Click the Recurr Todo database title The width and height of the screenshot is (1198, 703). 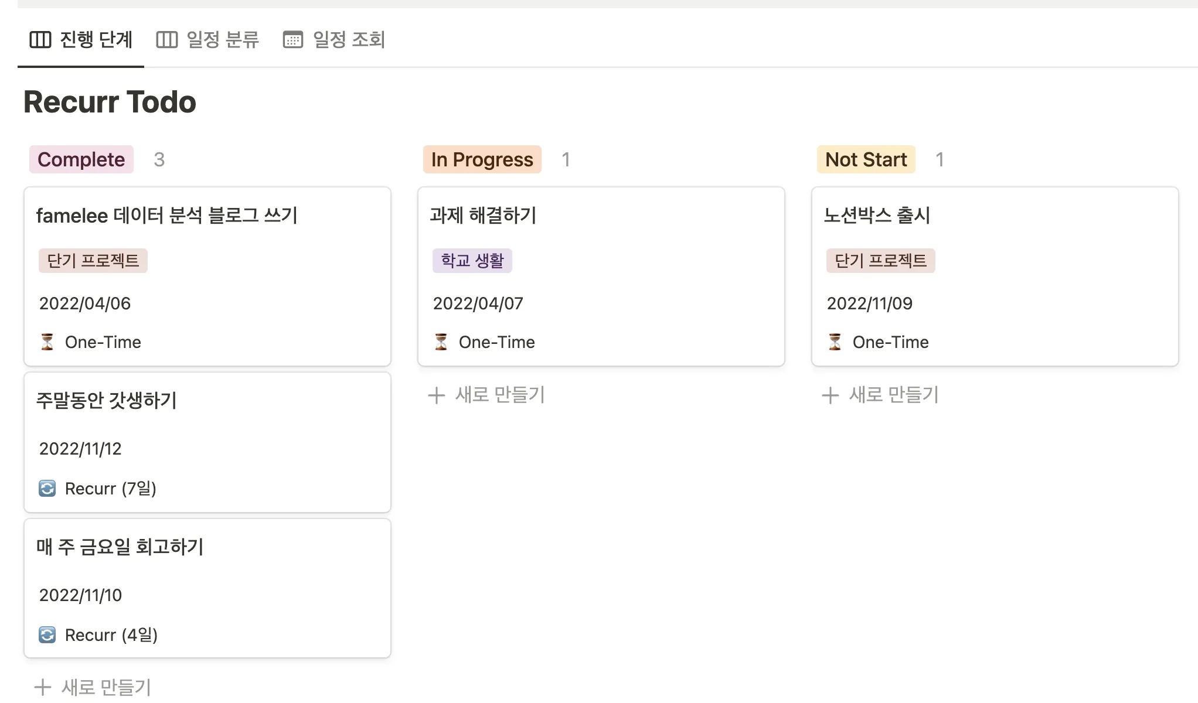point(110,102)
